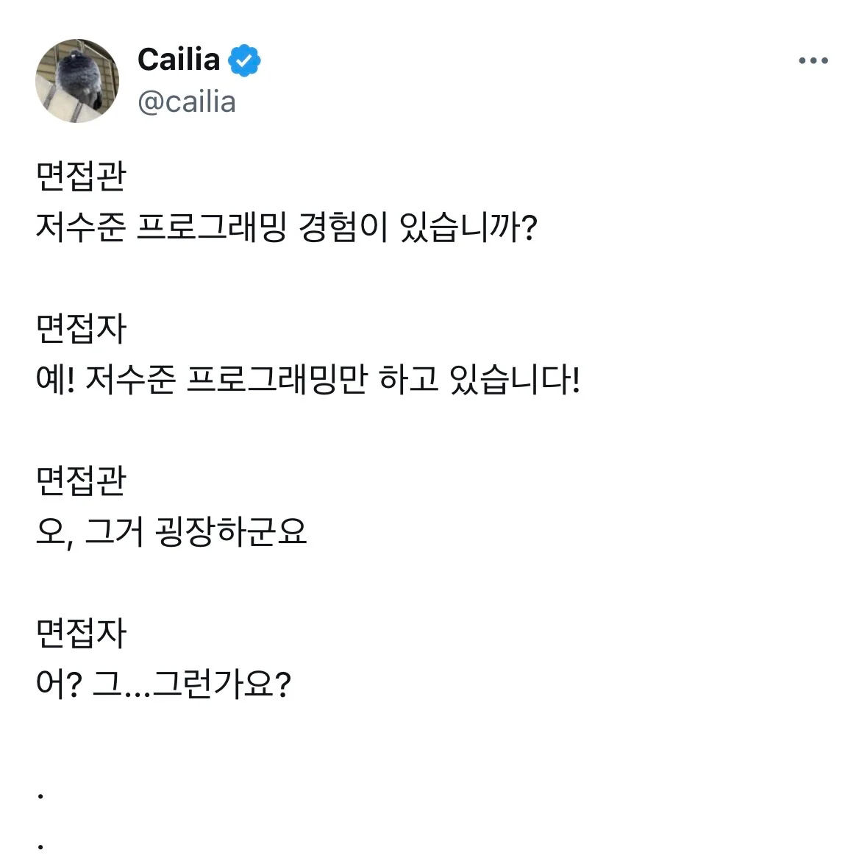Click the word "프로그래밍만" in the answer
The height and width of the screenshot is (864, 845).
click(276, 380)
